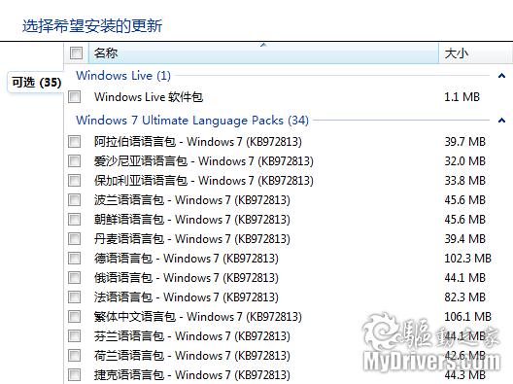Check the 荷兰语语言包 checkbox
Image resolution: width=513 pixels, height=384 pixels.
click(74, 355)
